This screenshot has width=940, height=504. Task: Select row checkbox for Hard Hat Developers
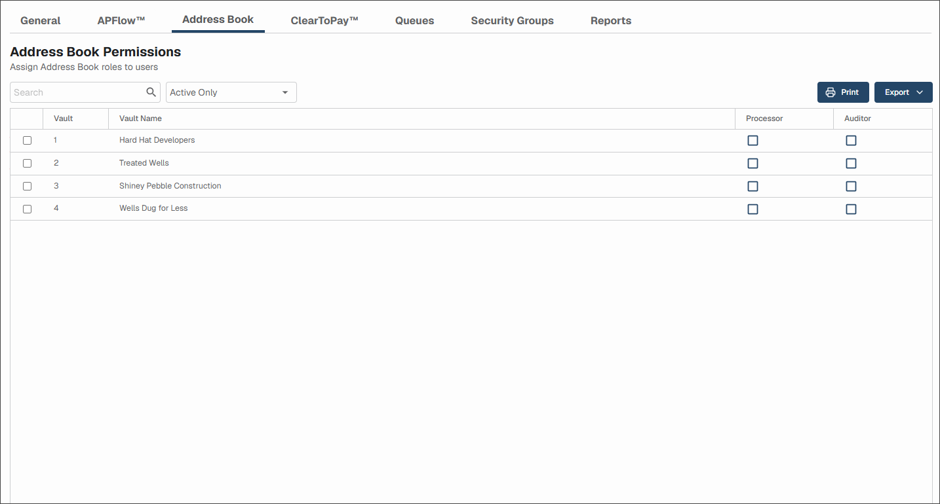[27, 140]
